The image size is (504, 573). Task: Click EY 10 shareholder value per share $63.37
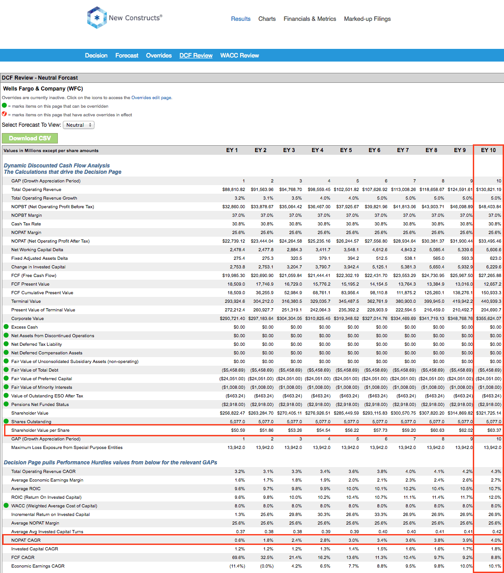tap(493, 430)
